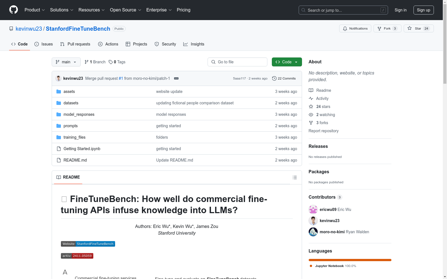Click the Jupyter Notebook language link
447x279 pixels.
point(333,266)
